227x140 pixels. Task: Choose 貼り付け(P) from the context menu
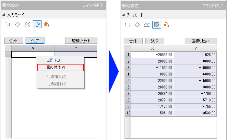point(60,67)
